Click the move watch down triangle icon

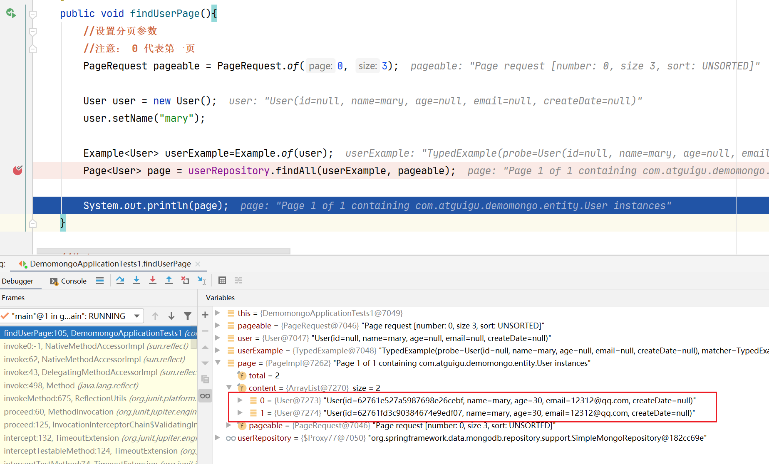click(205, 363)
